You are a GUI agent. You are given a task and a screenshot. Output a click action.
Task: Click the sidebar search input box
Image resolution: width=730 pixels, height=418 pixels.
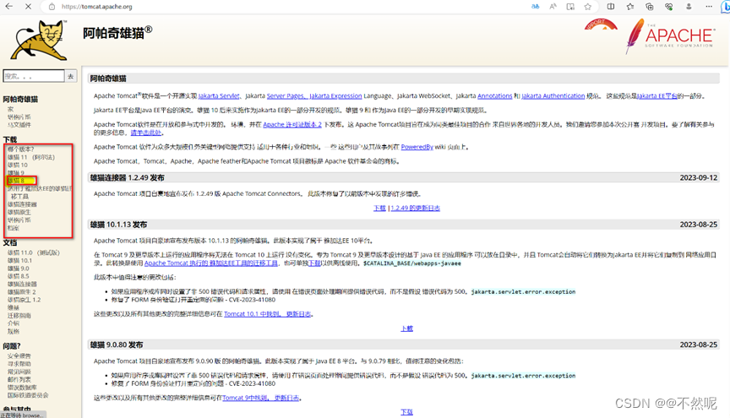[34, 76]
